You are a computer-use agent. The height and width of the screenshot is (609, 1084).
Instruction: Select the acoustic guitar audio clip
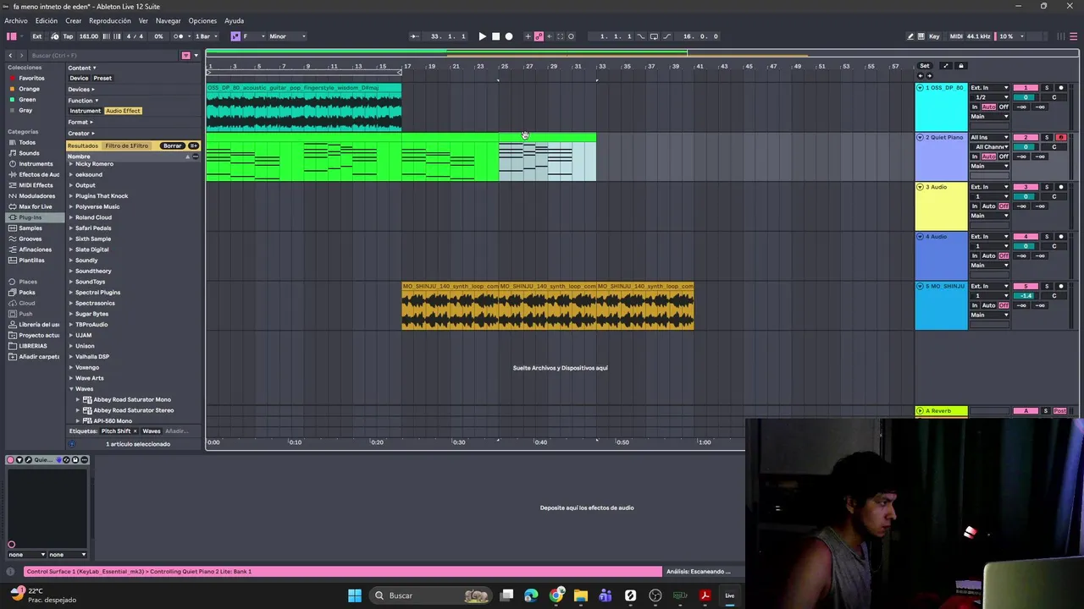304,107
